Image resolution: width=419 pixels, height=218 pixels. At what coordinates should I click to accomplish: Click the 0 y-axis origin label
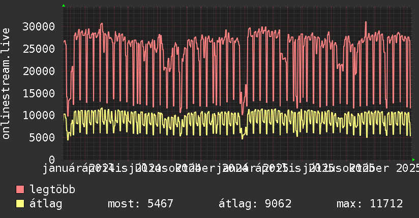pos(52,160)
